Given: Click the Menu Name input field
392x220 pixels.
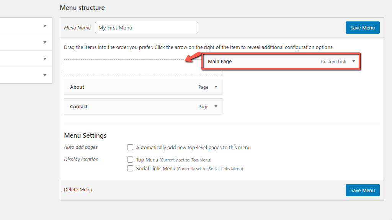Looking at the screenshot, I should pyautogui.click(x=147, y=28).
